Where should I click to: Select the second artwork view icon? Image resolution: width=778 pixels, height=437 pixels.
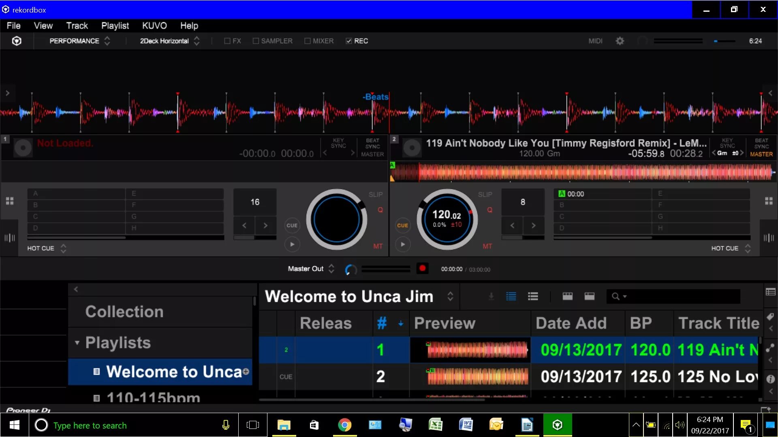[x=589, y=297]
